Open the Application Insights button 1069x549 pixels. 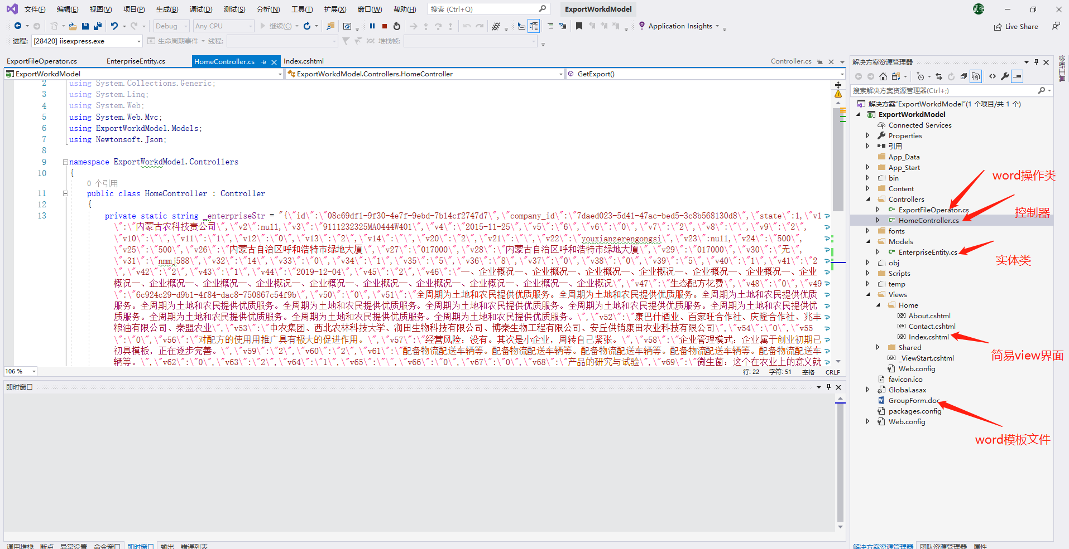pos(679,26)
